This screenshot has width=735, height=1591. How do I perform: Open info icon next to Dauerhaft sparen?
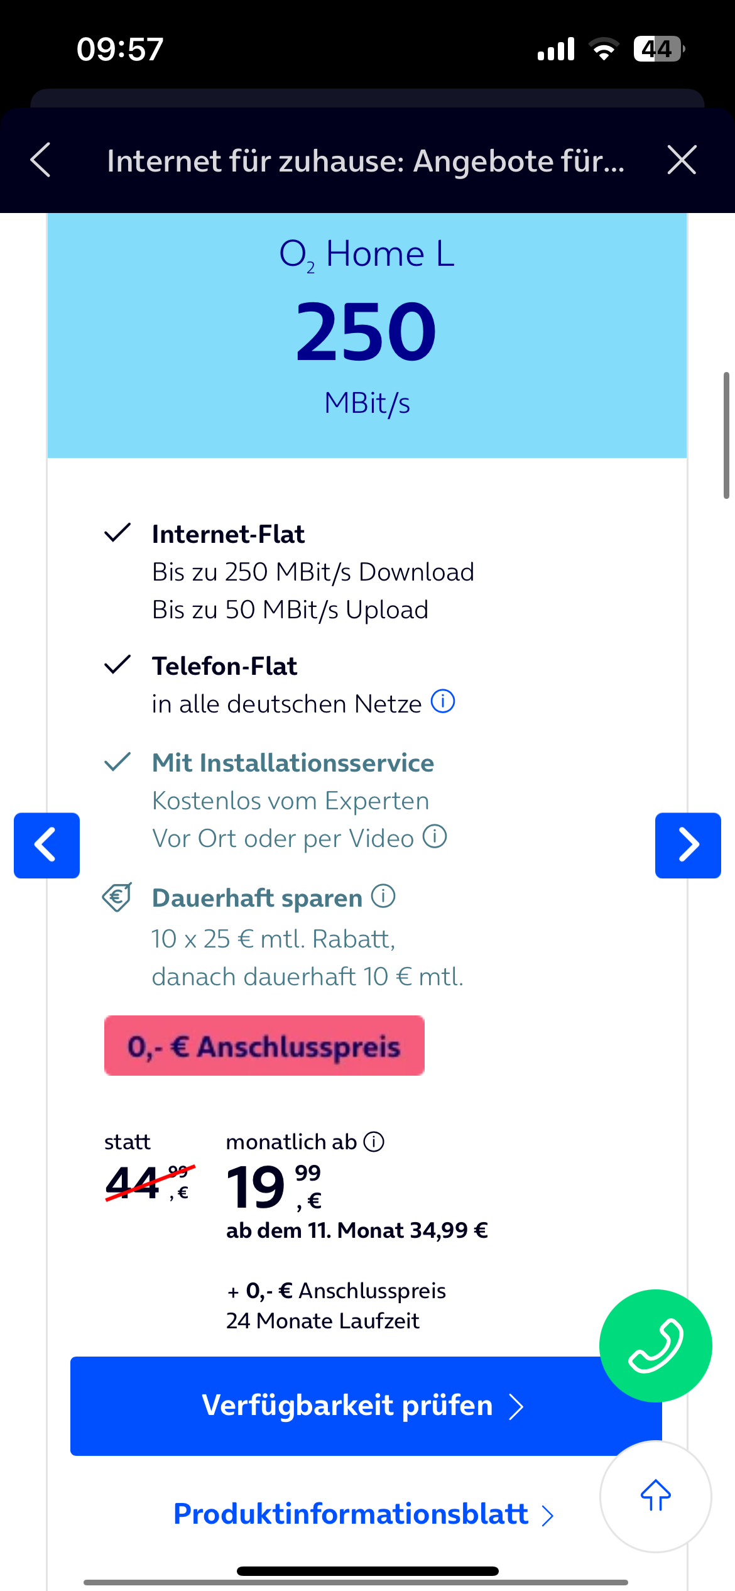[383, 896]
